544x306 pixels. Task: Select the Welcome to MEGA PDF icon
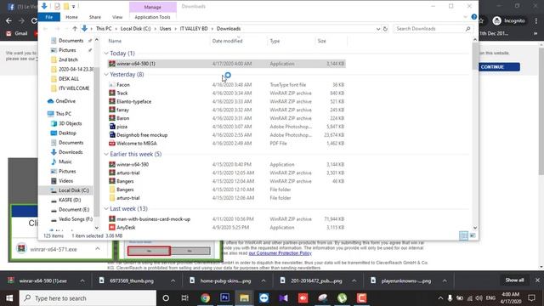tap(112, 144)
